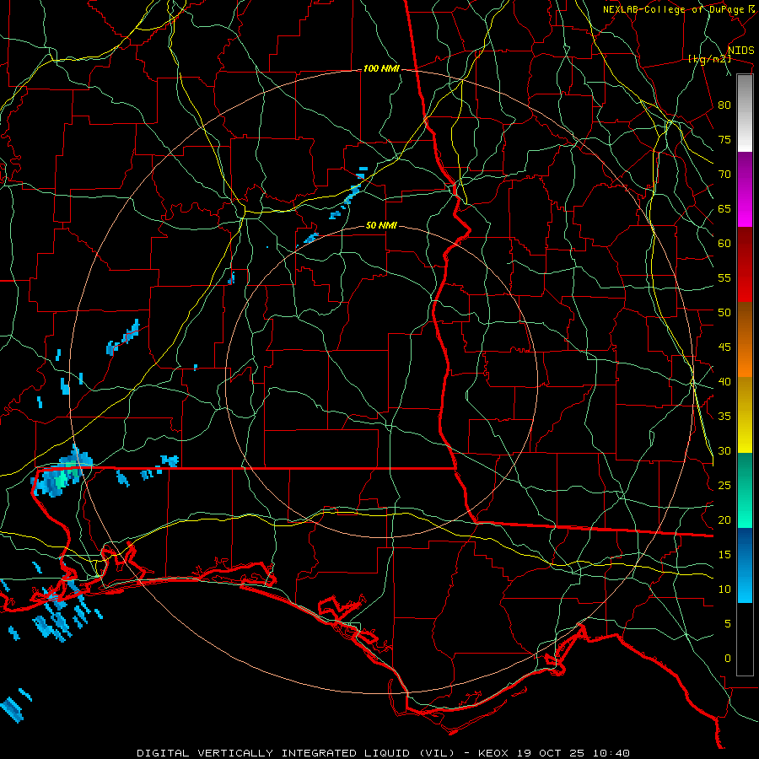Image resolution: width=759 pixels, height=759 pixels.
Task: Click the 100 NMI range ring label
Action: (x=381, y=69)
